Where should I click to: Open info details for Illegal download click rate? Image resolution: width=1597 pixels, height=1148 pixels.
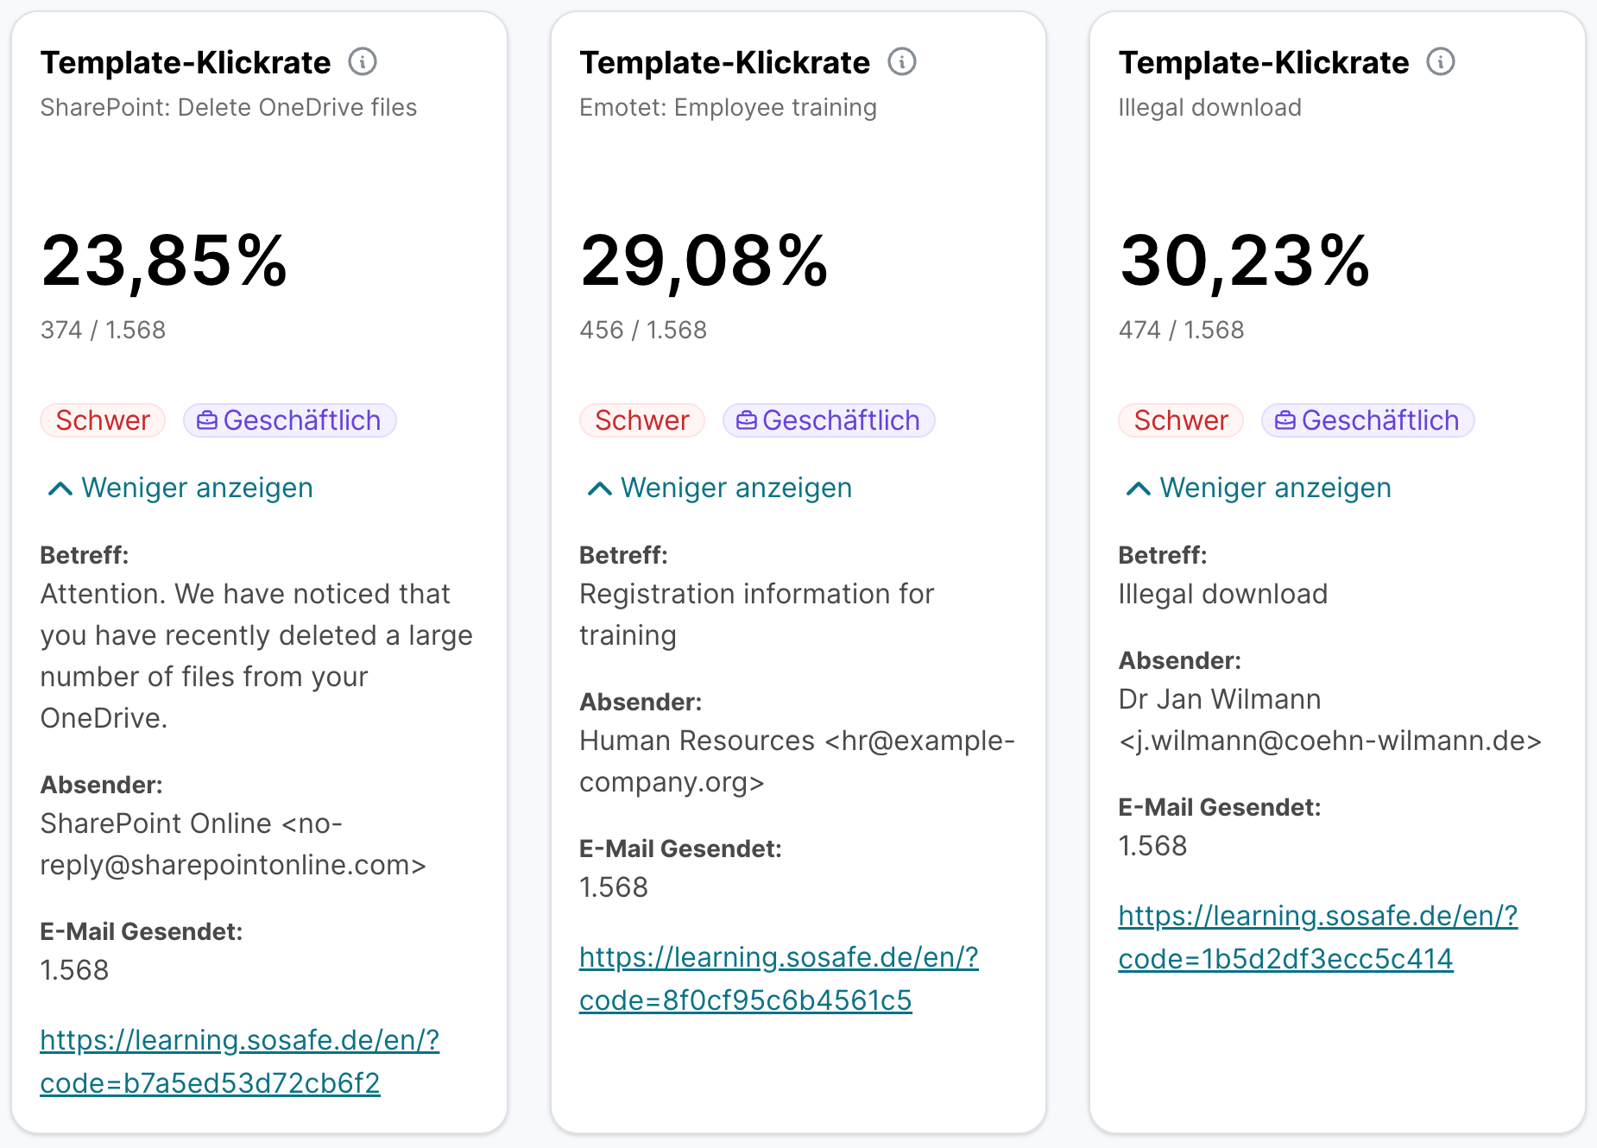click(x=1440, y=61)
